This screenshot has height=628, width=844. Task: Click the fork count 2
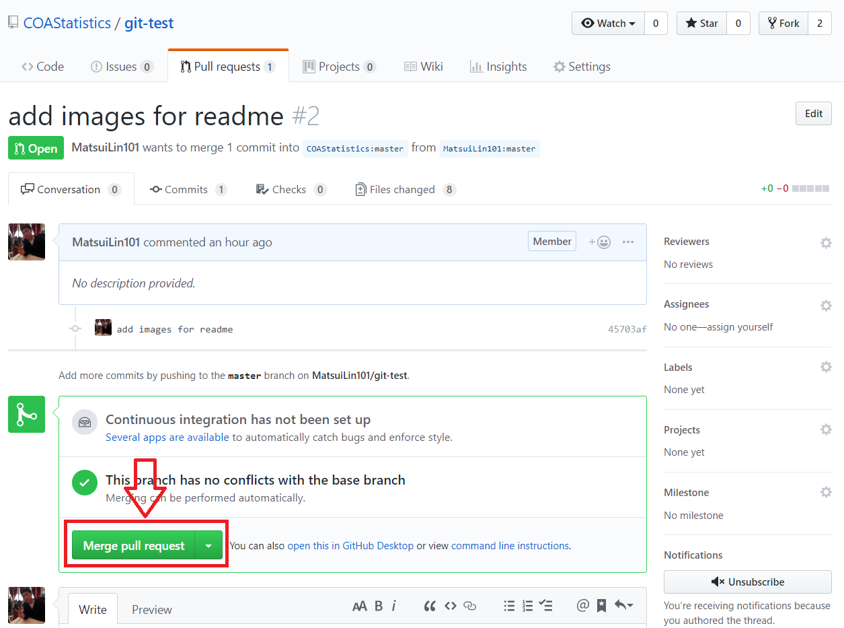coord(820,23)
